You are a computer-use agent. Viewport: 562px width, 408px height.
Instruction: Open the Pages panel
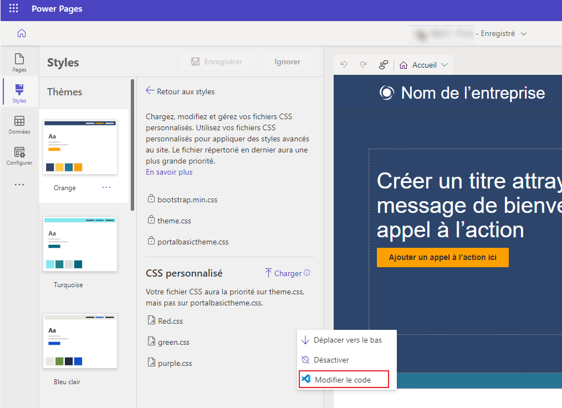tap(19, 63)
